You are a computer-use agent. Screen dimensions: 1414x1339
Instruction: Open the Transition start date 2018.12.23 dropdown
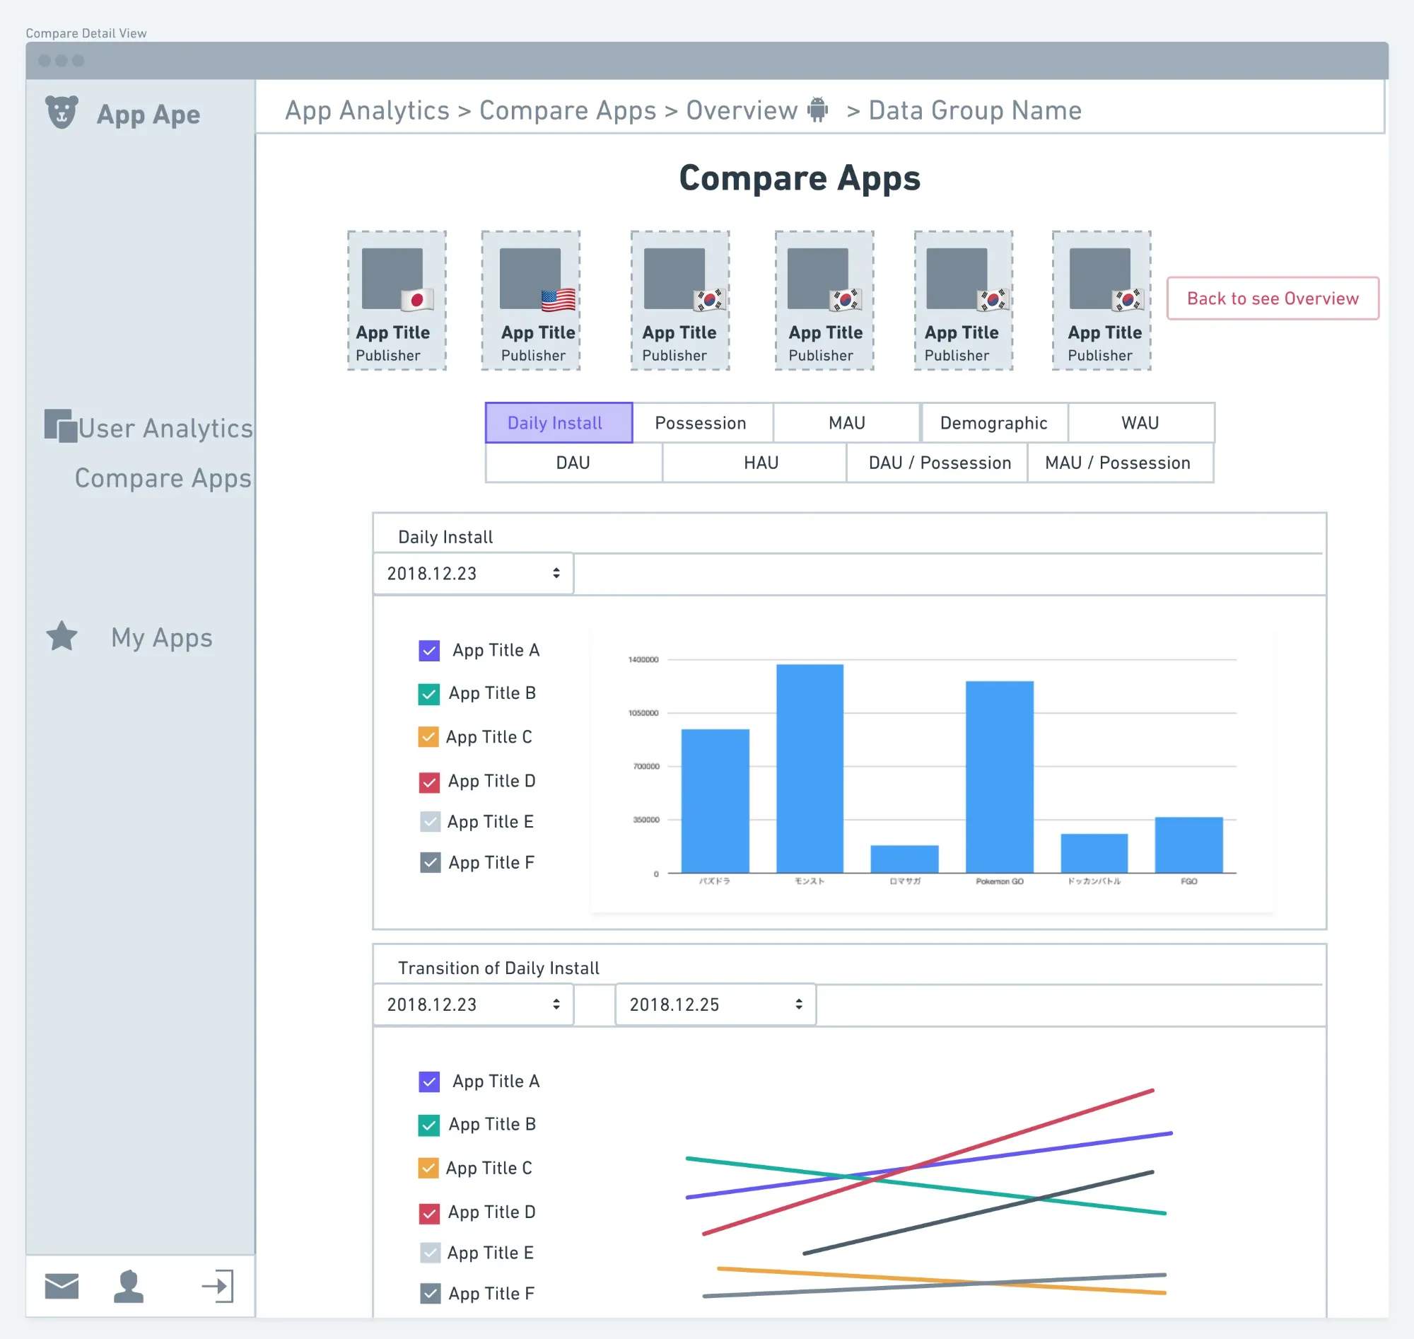coord(473,1004)
